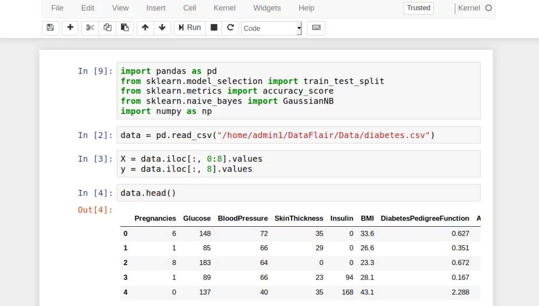The width and height of the screenshot is (539, 306).
Task: Click the kernel idle indicator circle
Action: [x=488, y=8]
